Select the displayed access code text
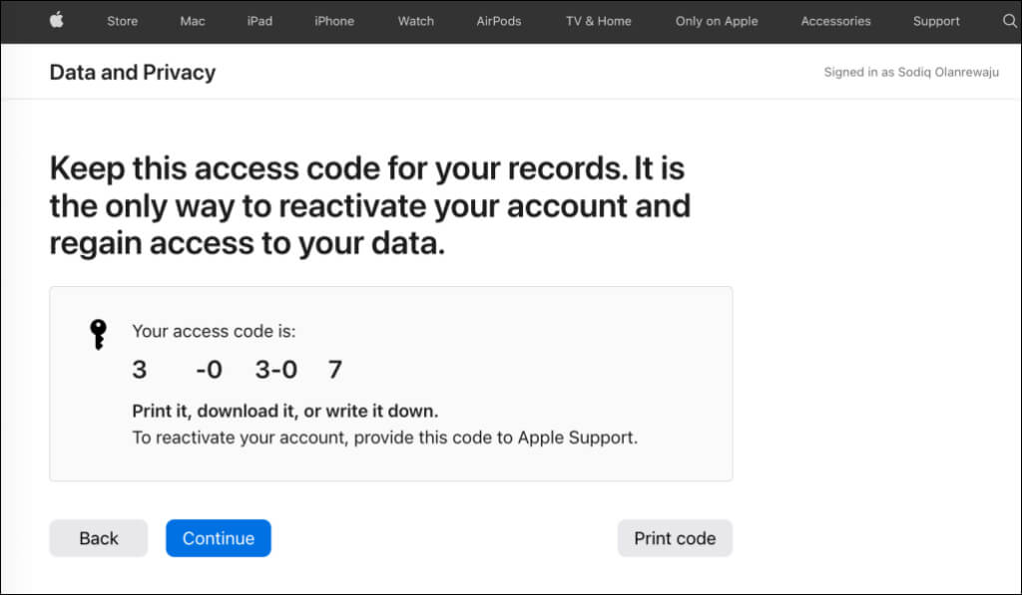The width and height of the screenshot is (1022, 595). coord(238,370)
